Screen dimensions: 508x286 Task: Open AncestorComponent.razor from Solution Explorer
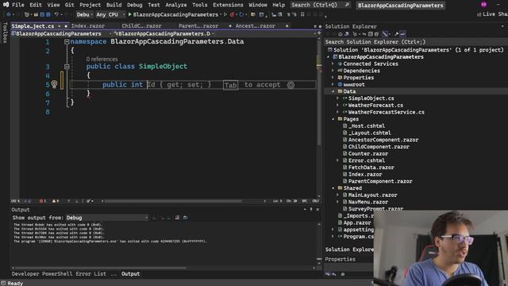click(x=383, y=140)
